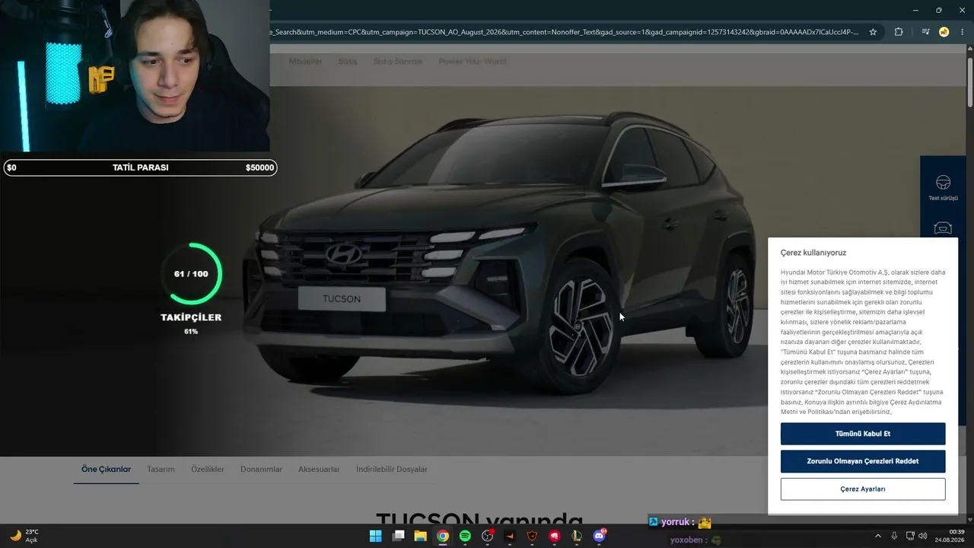
Task: Switch to the Aksesuarlar tab
Action: 319,470
